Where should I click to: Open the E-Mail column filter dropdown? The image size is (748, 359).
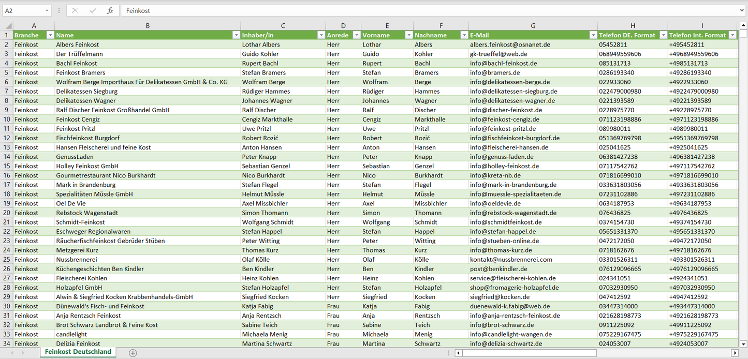593,35
